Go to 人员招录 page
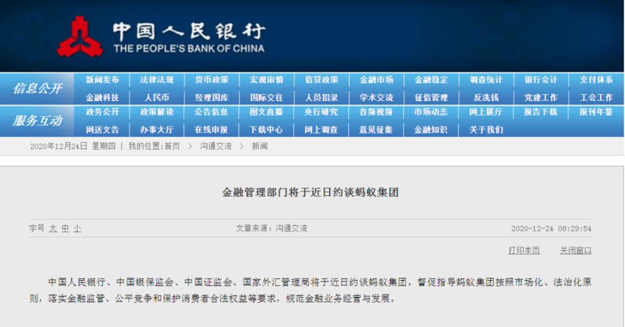 coord(322,97)
